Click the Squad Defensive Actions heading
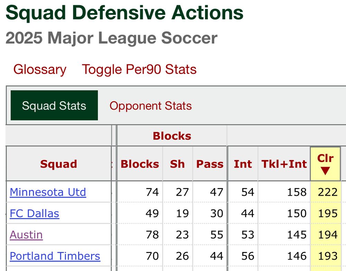The width and height of the screenshot is (346, 271). point(125,13)
